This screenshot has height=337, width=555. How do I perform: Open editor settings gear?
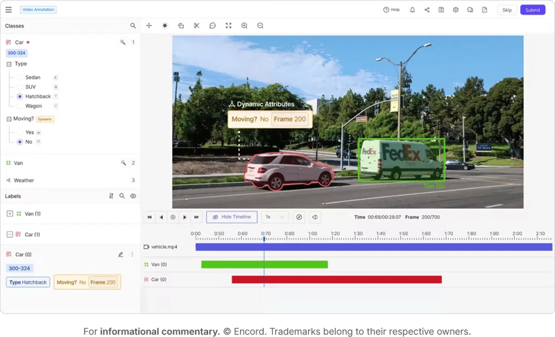456,10
